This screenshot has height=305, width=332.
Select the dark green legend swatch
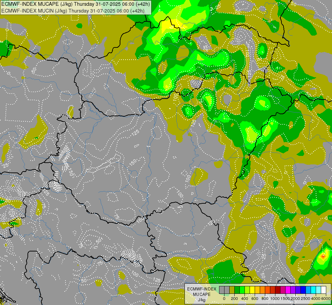237,290
